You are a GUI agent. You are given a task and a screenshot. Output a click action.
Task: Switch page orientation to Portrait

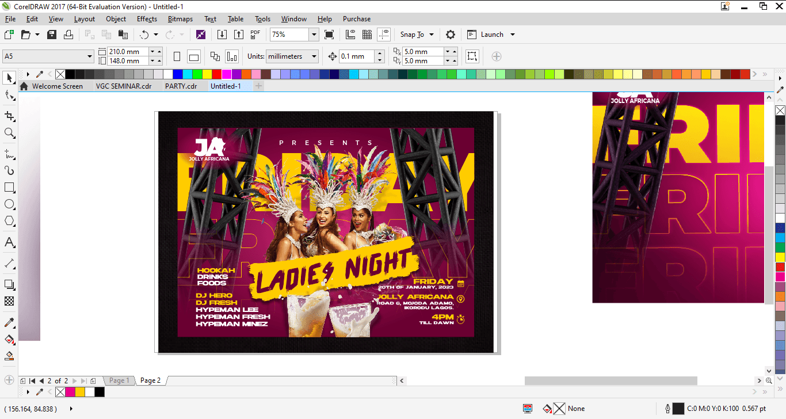(x=177, y=56)
